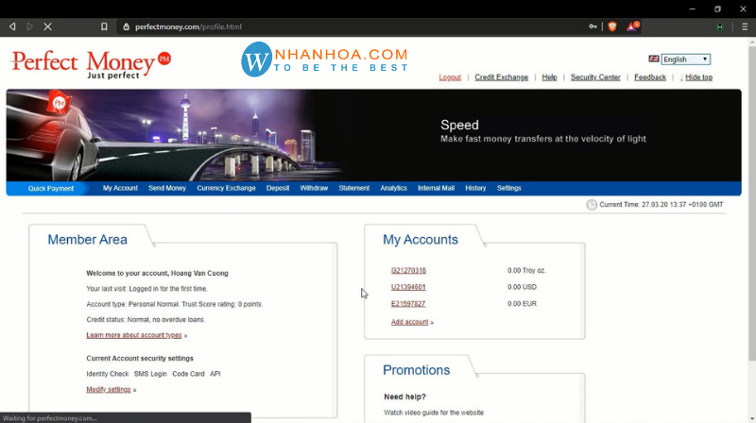
Task: Click the Quick Payment button
Action: click(x=51, y=188)
